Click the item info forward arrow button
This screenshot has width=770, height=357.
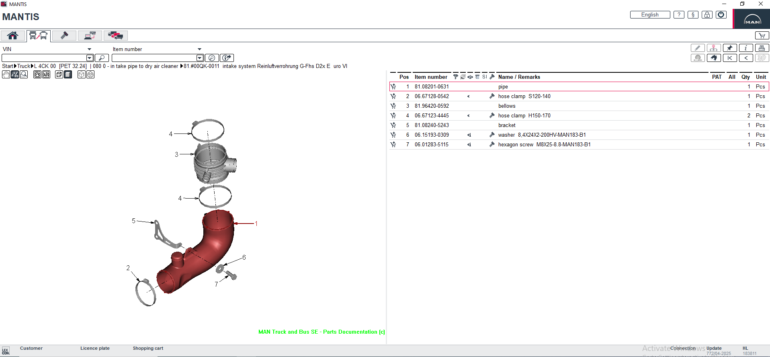[x=227, y=58]
